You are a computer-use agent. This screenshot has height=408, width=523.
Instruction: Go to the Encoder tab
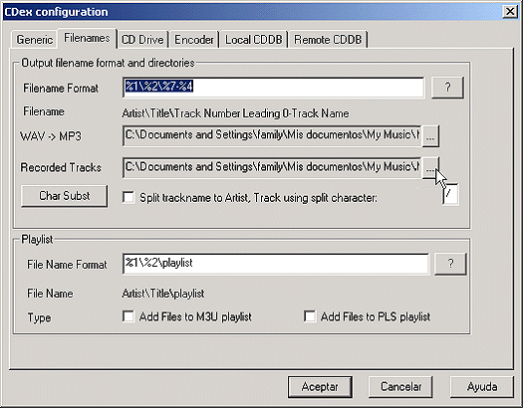[194, 40]
